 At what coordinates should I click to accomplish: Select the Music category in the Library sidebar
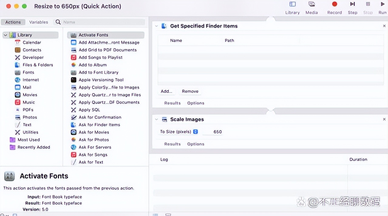click(29, 102)
